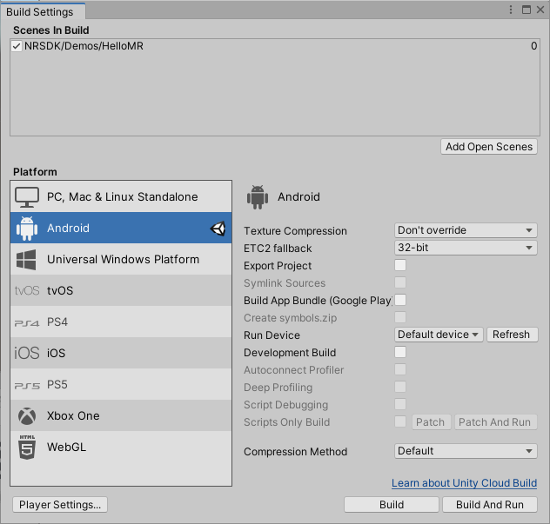550x524 pixels.
Task: Open the ETC2 fallback dropdown
Action: [466, 248]
